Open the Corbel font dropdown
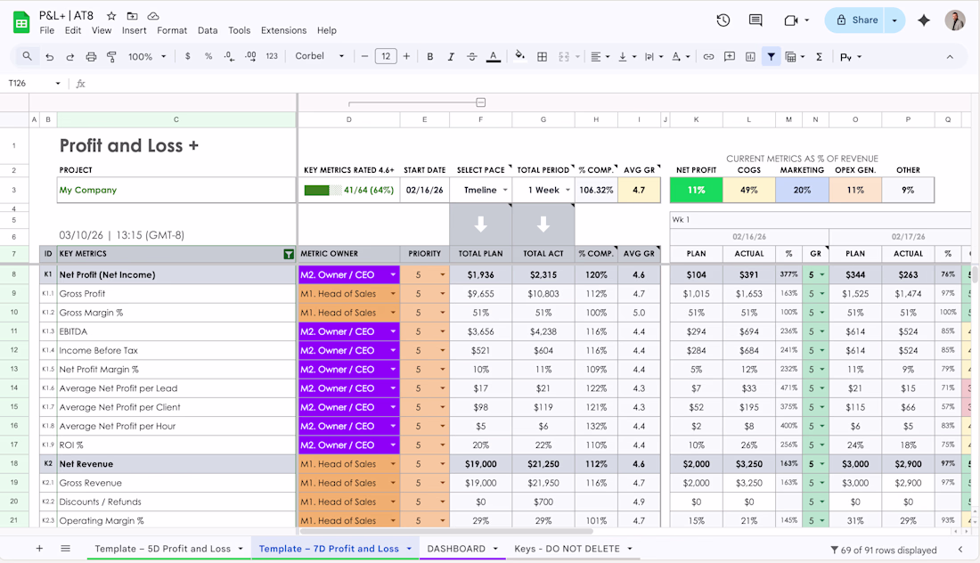Screen dimensions: 980x563 [320, 57]
